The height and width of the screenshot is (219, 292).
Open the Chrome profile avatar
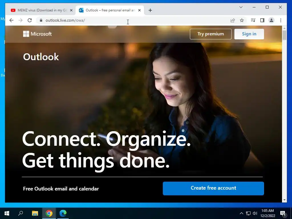point(271,20)
